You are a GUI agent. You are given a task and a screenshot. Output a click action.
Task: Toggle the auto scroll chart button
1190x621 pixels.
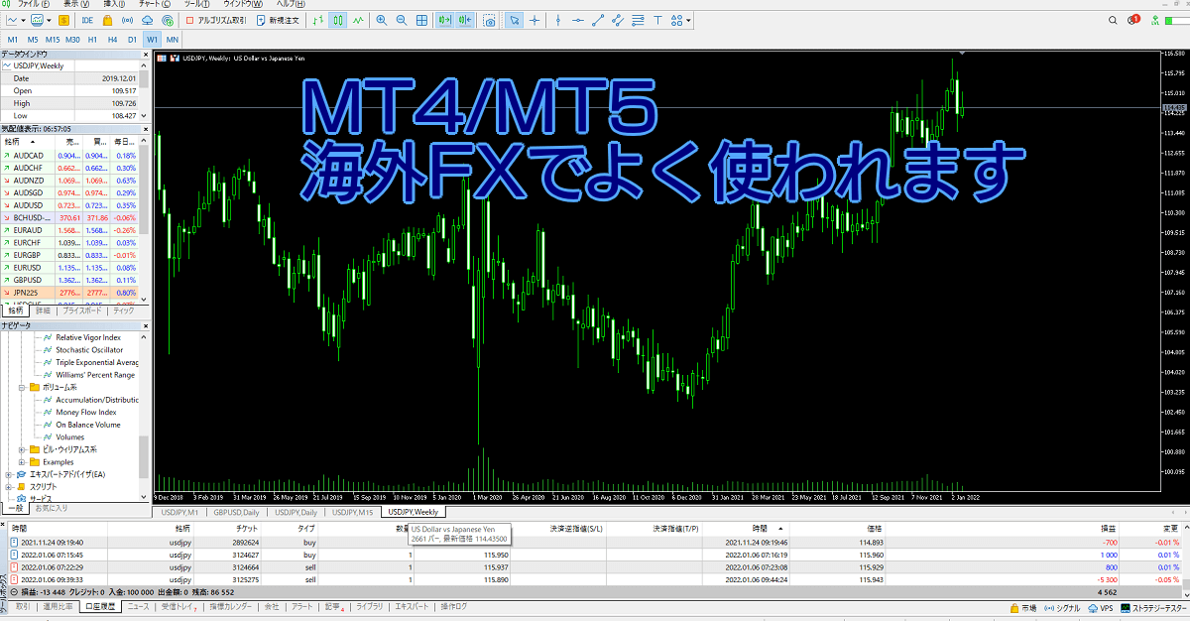click(444, 20)
